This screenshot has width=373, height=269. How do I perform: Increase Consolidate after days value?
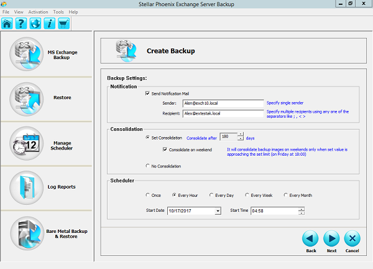pyautogui.click(x=241, y=135)
